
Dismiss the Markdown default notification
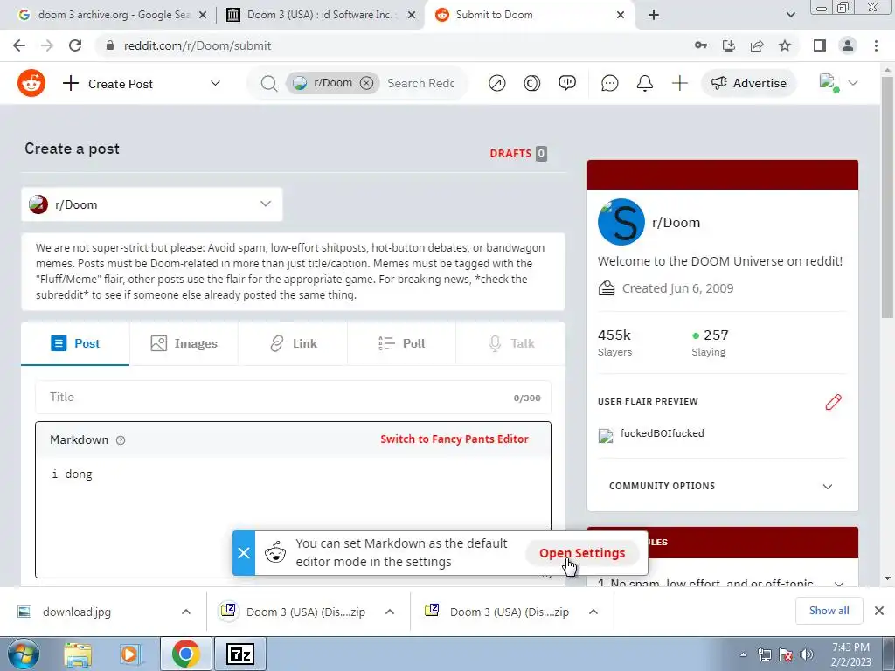(x=244, y=553)
